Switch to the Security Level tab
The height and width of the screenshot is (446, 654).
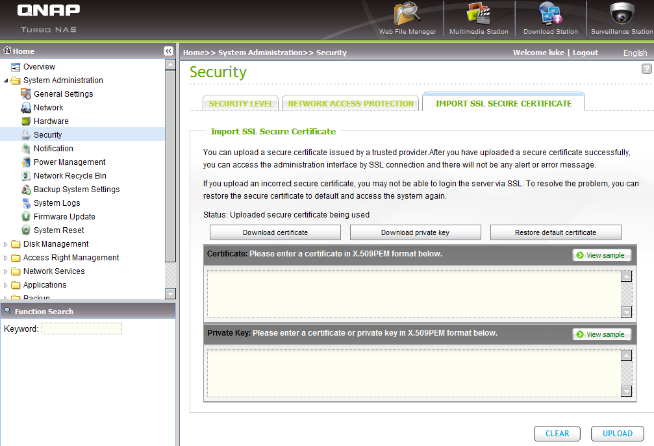241,104
